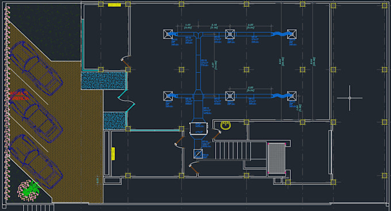Click the T-junction at the top of the duct
391x211 pixels.
click(198, 34)
